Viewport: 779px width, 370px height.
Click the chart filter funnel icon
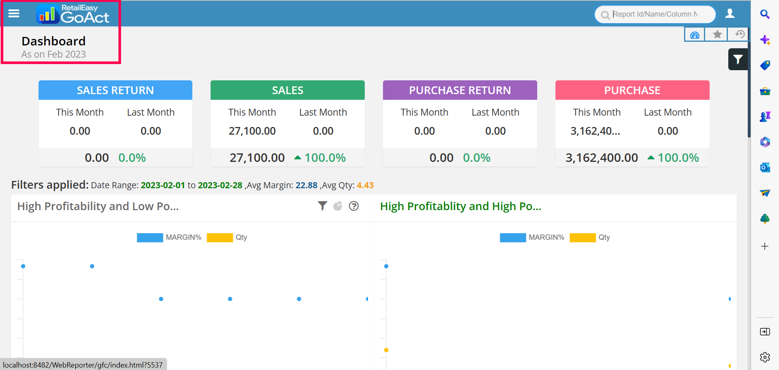322,206
